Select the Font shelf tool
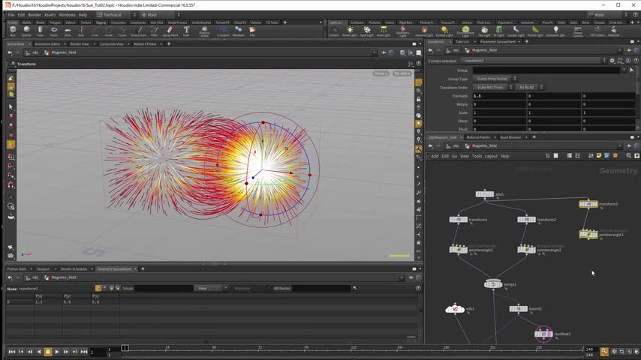Viewport: 641px width, 360px height. (186, 31)
